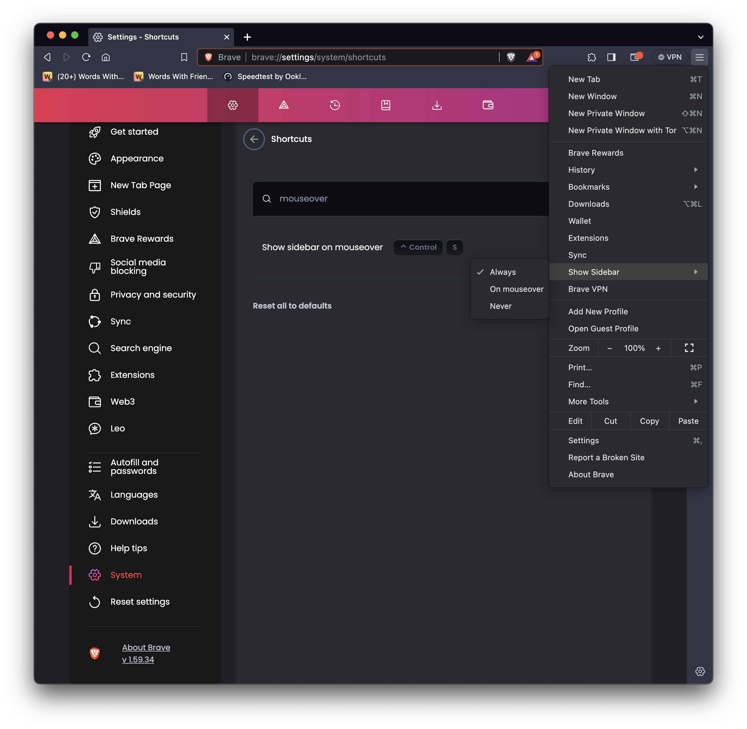The height and width of the screenshot is (729, 747).
Task: Focus the shortcuts search field
Action: (400, 198)
